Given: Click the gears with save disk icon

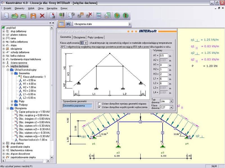Looking at the screenshot, I should tap(80, 15).
